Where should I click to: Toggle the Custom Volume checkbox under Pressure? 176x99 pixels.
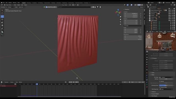160,63
